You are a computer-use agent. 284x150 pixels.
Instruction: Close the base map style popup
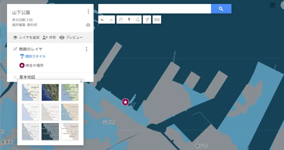click(x=81, y=82)
